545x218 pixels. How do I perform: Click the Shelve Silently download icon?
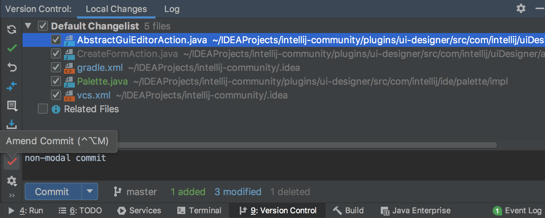coord(11,125)
